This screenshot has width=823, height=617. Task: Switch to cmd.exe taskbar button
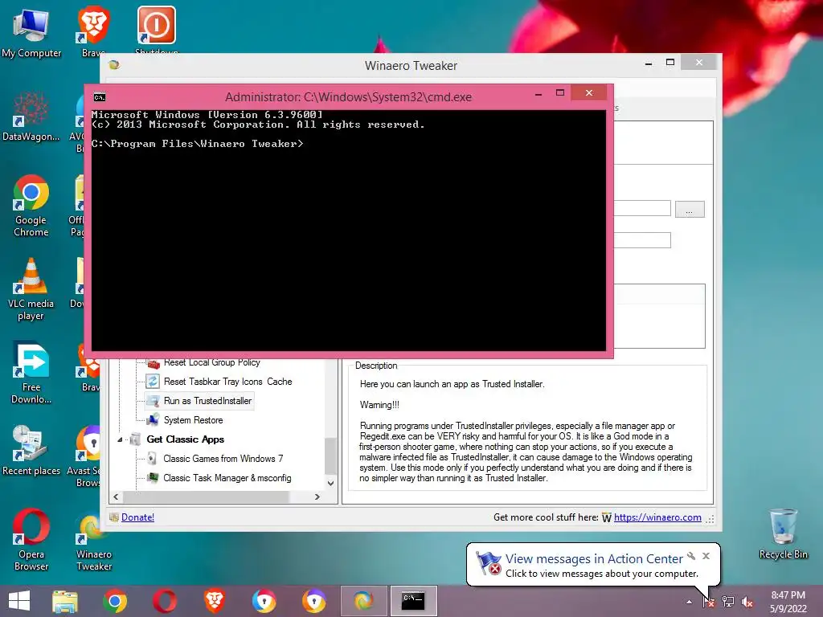pyautogui.click(x=414, y=601)
